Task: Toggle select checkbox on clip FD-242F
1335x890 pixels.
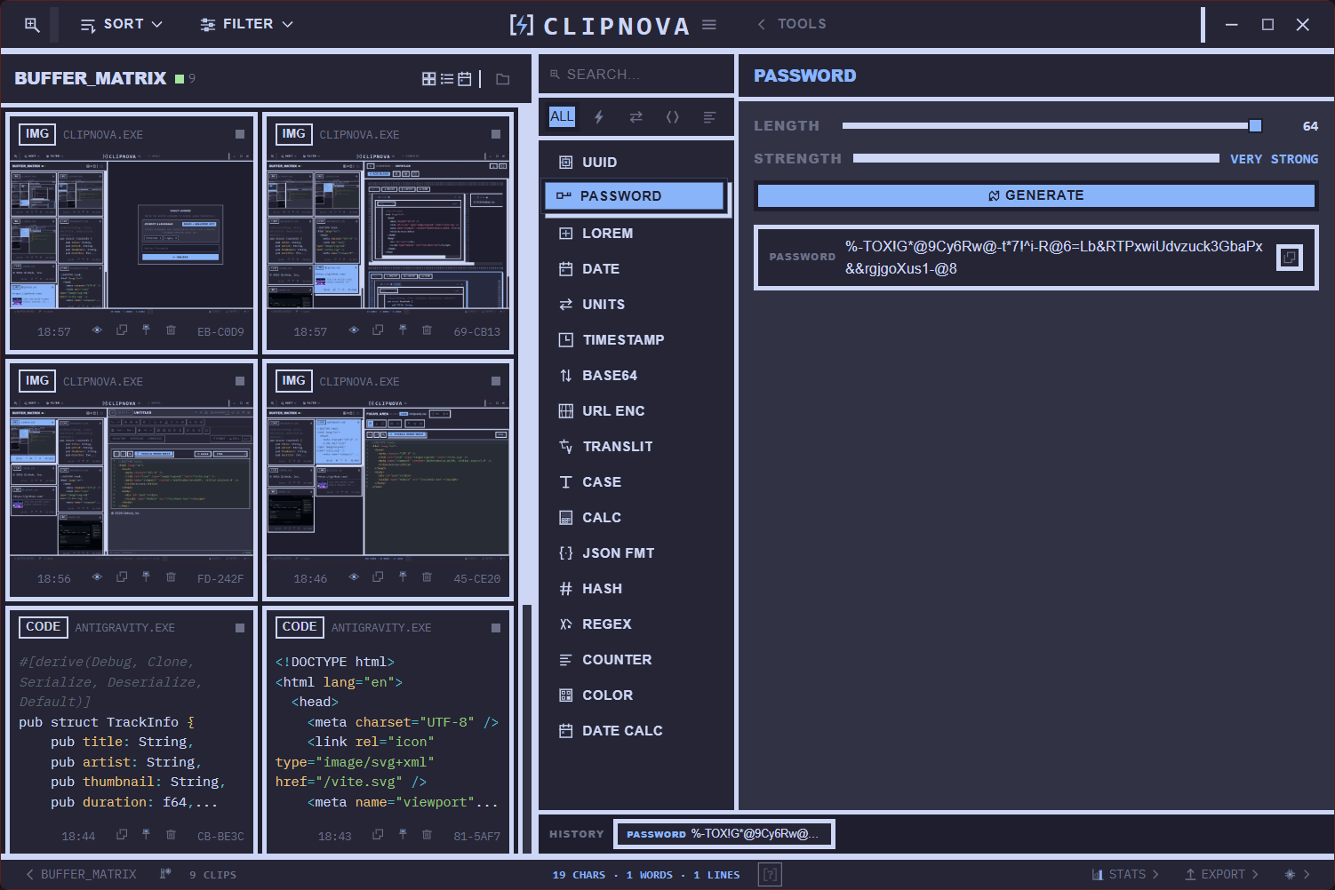Action: 240,381
